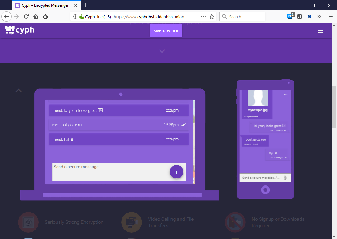Click the cyph logo in header
Viewport: 337px width, 239px height.
pyautogui.click(x=19, y=30)
